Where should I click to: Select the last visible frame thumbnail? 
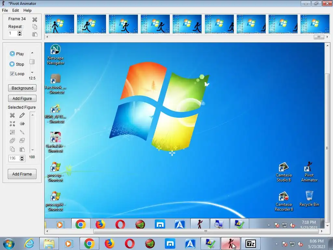[315, 24]
